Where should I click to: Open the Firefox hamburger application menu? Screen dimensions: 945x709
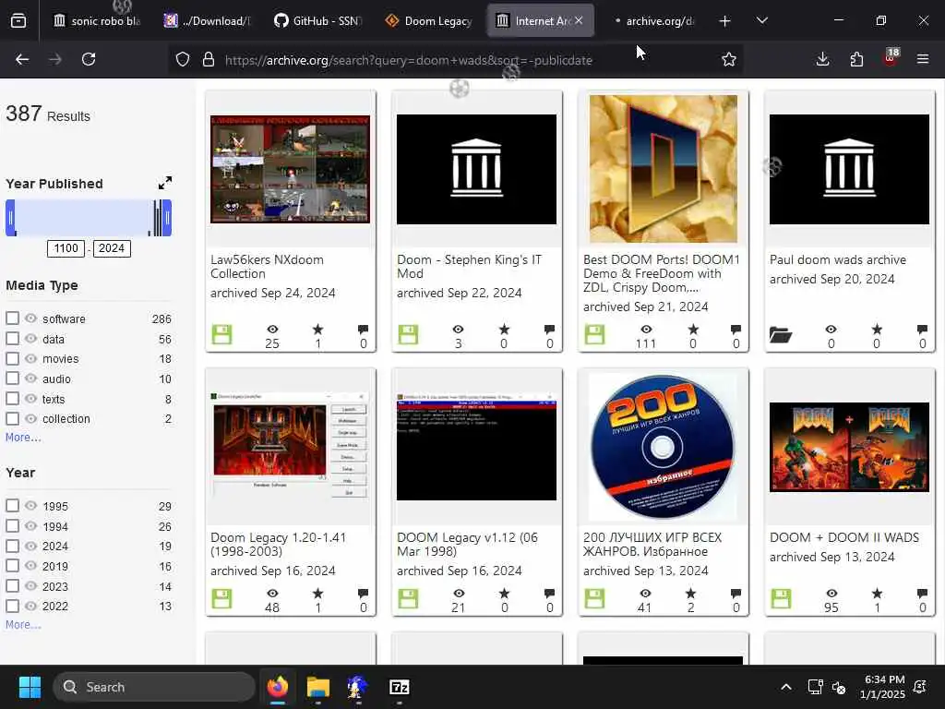pos(923,59)
